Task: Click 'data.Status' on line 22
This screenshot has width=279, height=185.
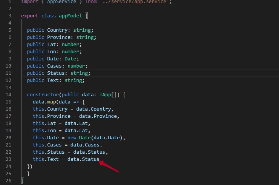Action: pos(89,152)
